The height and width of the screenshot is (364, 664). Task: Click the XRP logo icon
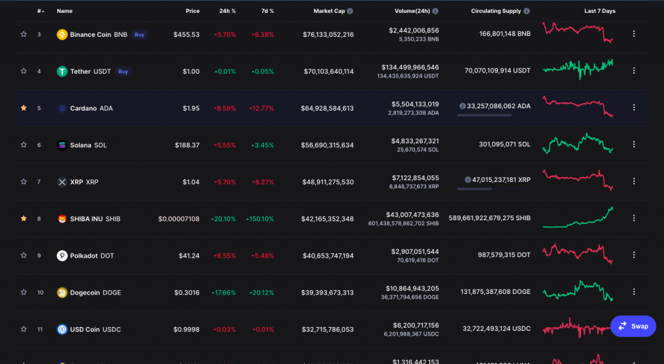click(62, 182)
